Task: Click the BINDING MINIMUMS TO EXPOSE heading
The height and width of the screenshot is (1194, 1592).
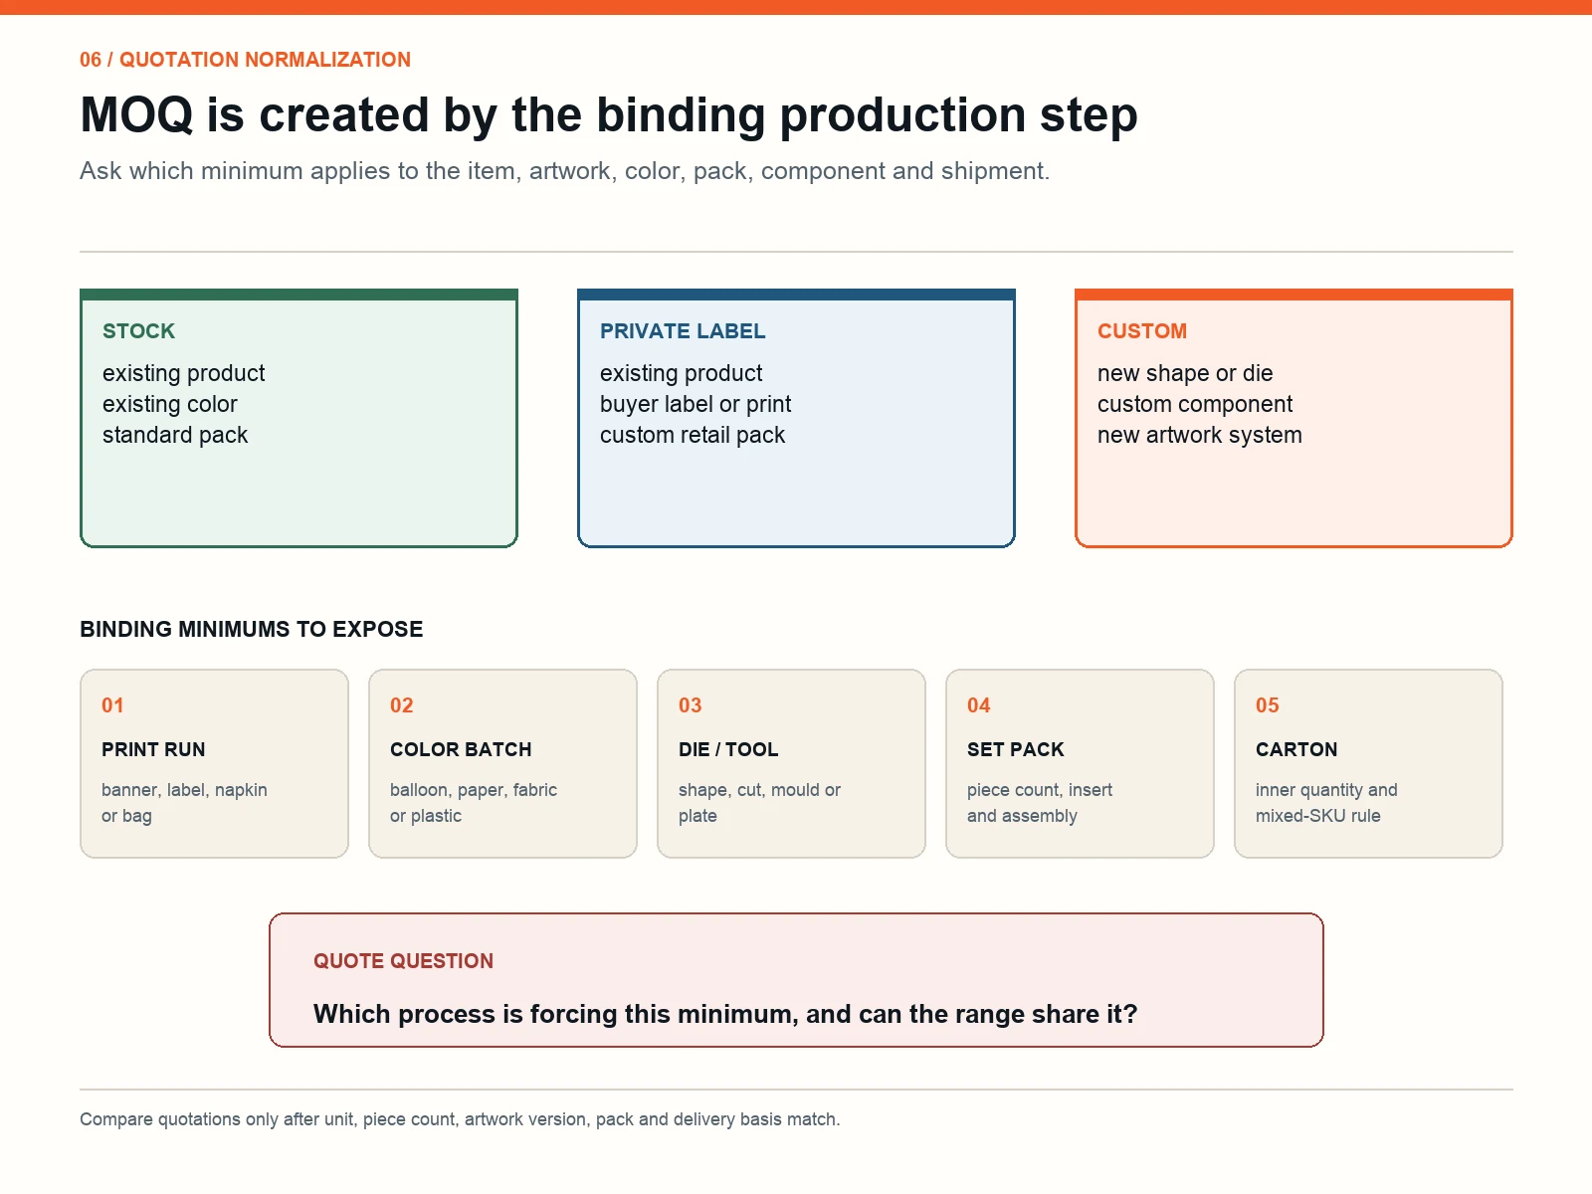Action: (252, 629)
